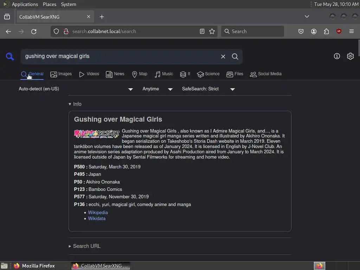
Task: Open the Wikidata link
Action: coord(97,219)
